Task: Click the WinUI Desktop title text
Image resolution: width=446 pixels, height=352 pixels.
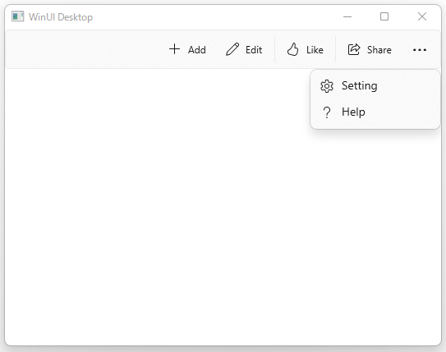Action: 61,17
